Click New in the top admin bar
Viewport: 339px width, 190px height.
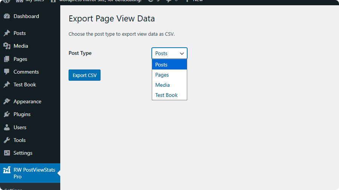[x=198, y=1]
